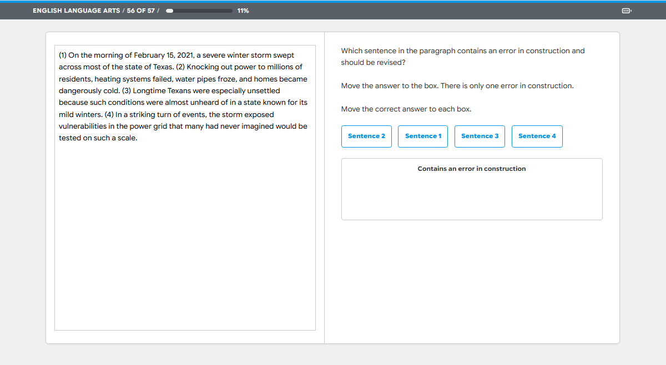Click the question 'Which sentence in the paragraph'

pos(463,57)
